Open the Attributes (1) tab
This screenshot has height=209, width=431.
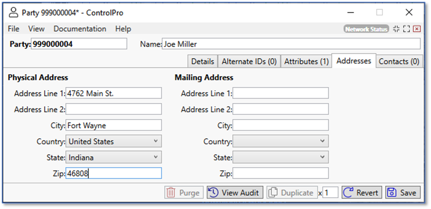pos(306,62)
